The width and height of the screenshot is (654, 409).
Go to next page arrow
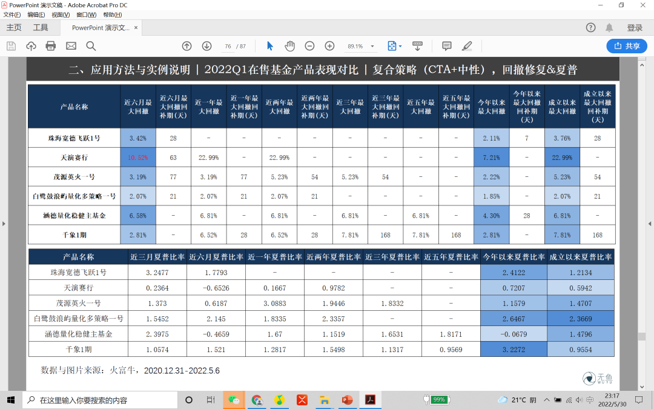click(x=207, y=46)
